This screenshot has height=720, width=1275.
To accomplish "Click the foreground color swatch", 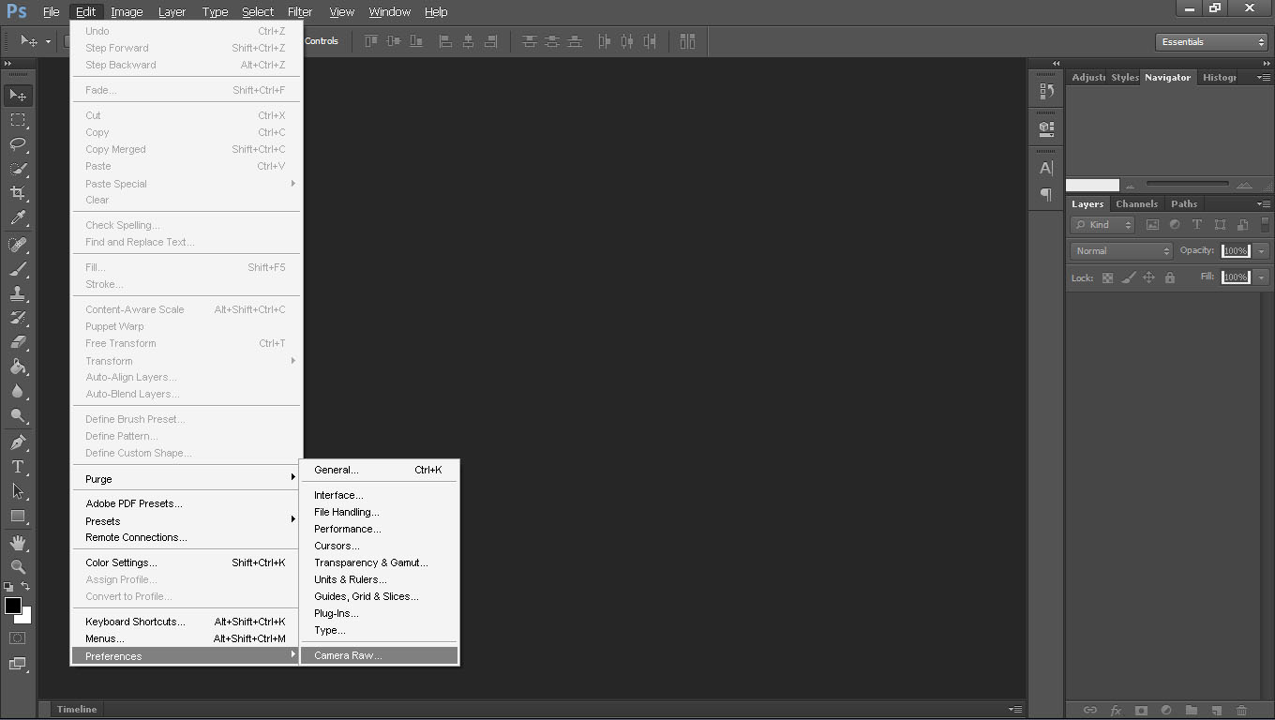I will click(x=13, y=606).
